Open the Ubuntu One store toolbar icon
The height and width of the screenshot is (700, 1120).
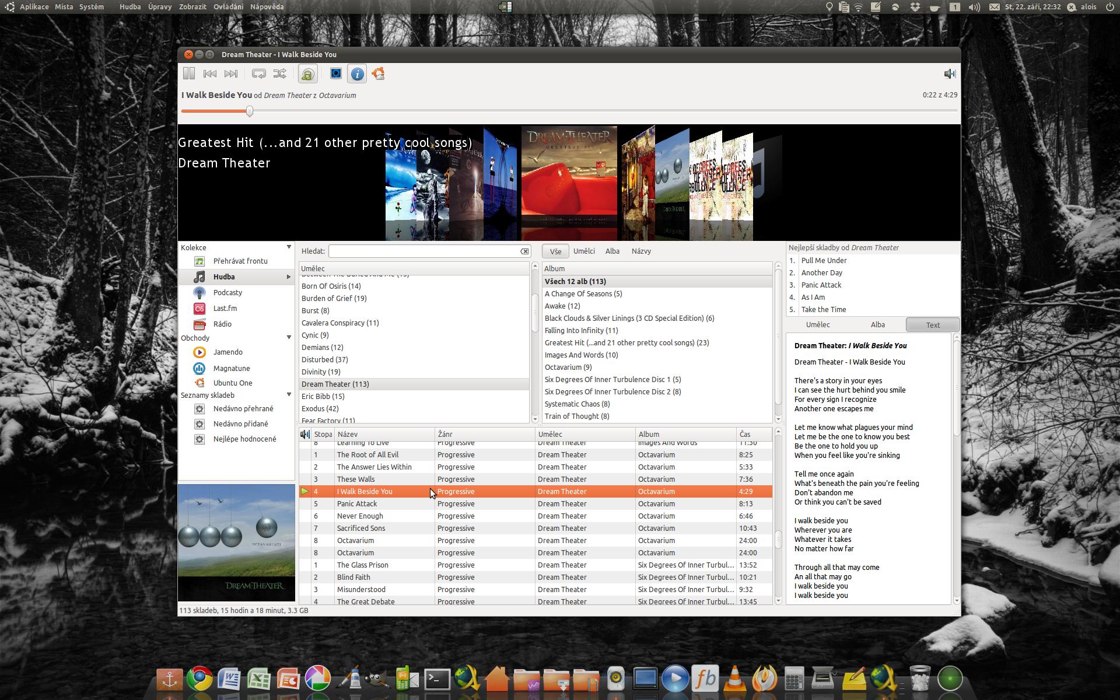tap(378, 73)
